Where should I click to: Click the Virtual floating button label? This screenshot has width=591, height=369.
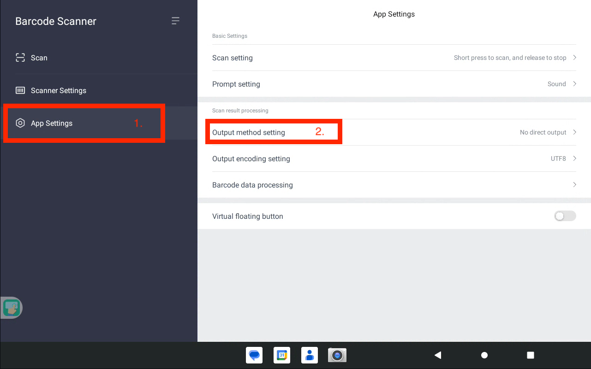click(x=248, y=216)
